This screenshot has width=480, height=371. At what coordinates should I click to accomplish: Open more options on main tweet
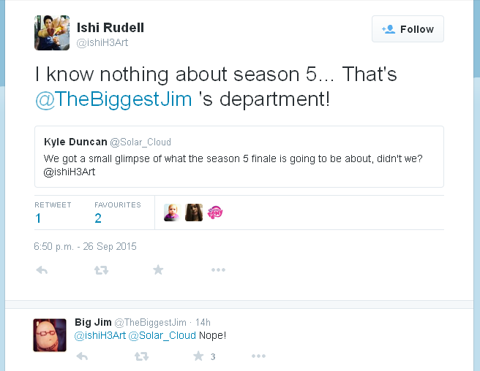(x=218, y=270)
